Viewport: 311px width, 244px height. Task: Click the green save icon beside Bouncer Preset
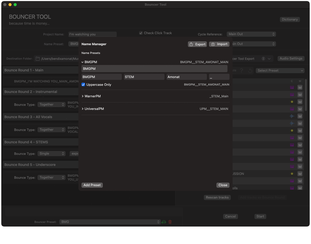(x=164, y=222)
